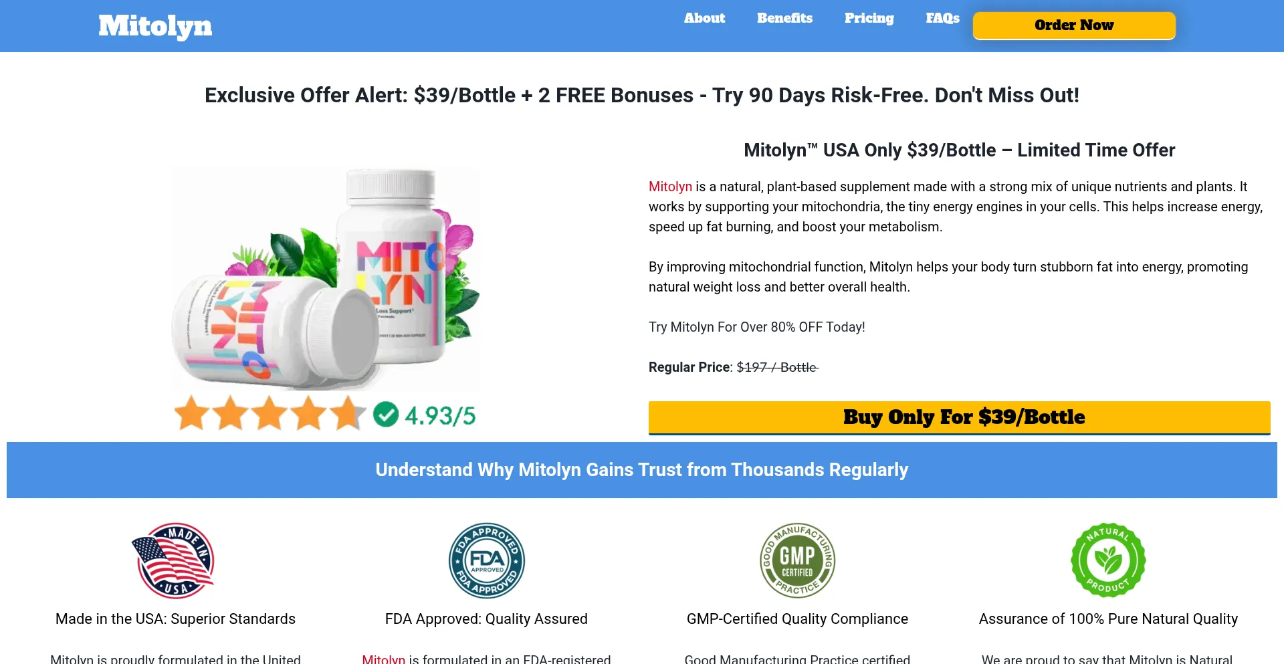Screen dimensions: 1284x664
Task: Click the Mitolyn bottles product image
Action: 326,279
